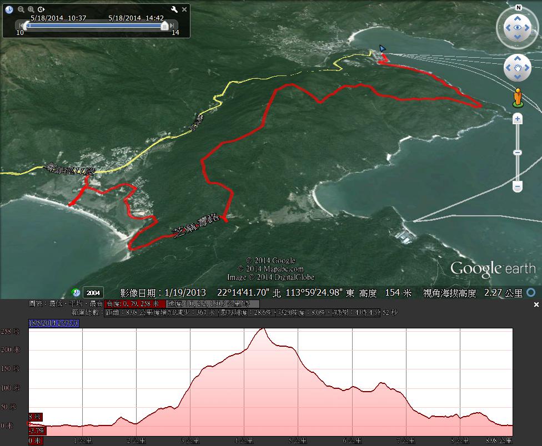Screen dimensions: 542x446
Task: Close the elevation profile panel
Action: click(x=536, y=305)
